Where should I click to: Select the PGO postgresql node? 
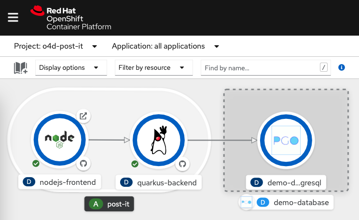[x=286, y=140]
